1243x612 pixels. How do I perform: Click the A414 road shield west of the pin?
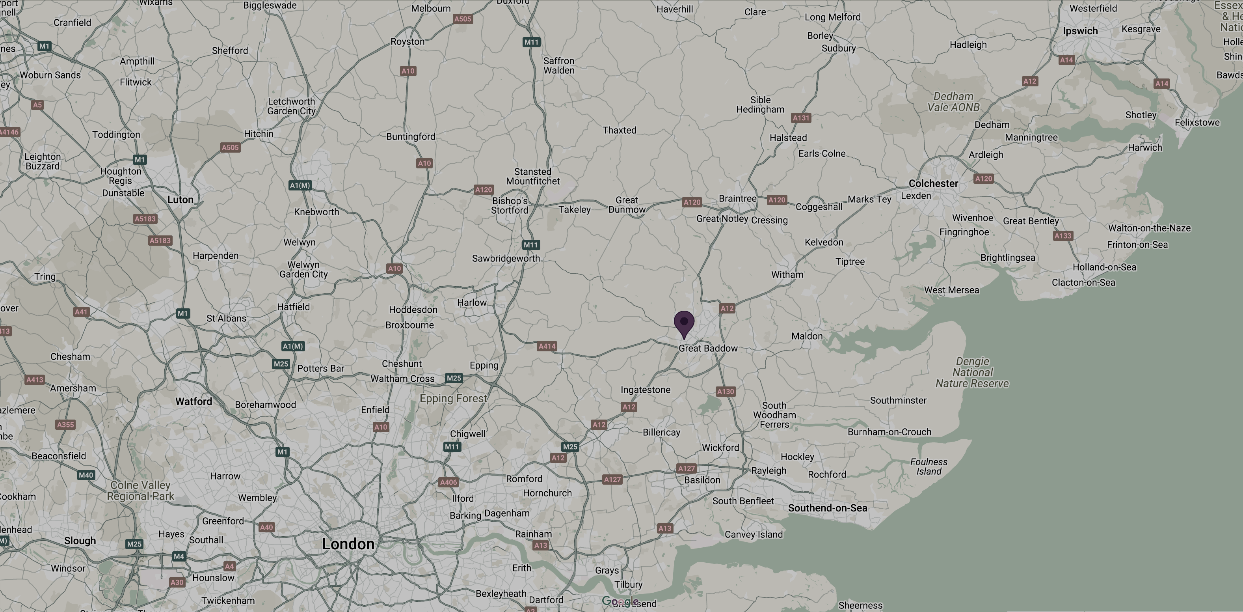547,346
